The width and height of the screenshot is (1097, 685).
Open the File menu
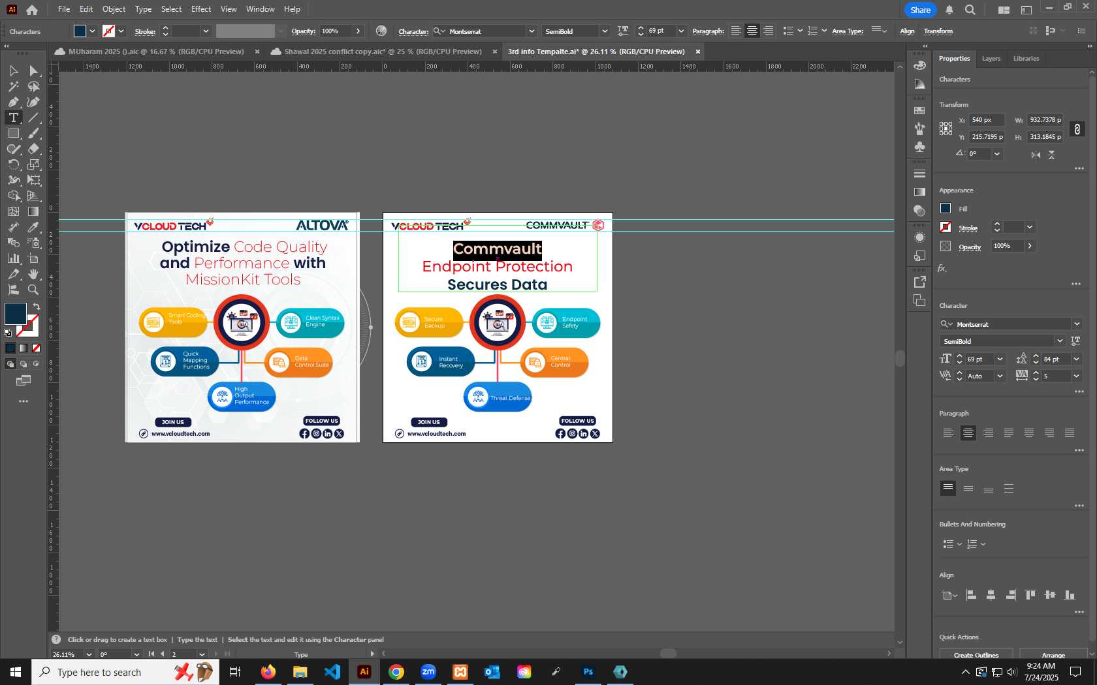(x=63, y=9)
